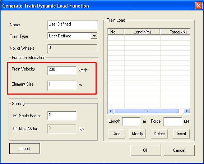The width and height of the screenshot is (204, 164).
Task: Open the Train Type dropdown arrow
Action: point(94,36)
